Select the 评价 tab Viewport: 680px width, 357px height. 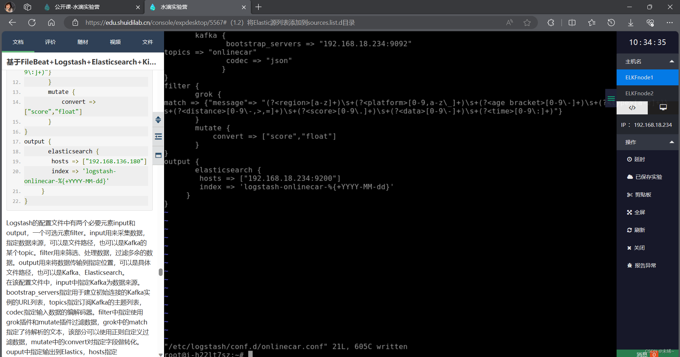50,42
